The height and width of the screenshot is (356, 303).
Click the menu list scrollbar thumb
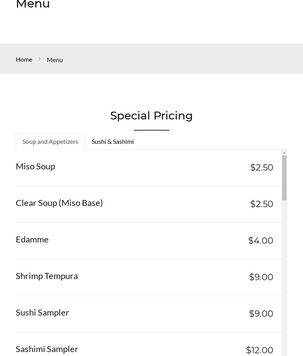click(x=284, y=178)
